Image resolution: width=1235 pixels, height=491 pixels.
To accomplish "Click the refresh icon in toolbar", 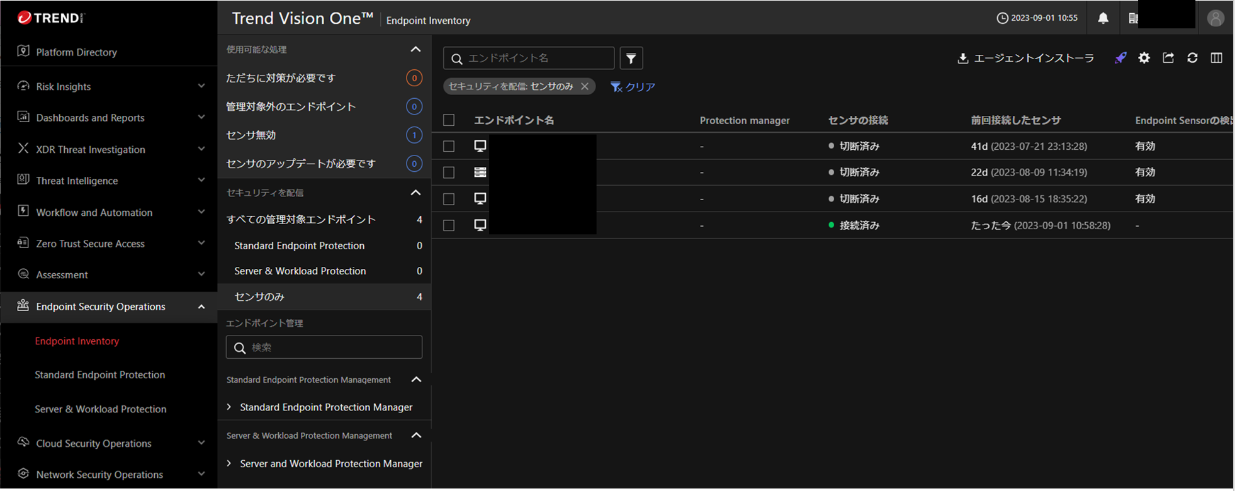I will pos(1192,58).
